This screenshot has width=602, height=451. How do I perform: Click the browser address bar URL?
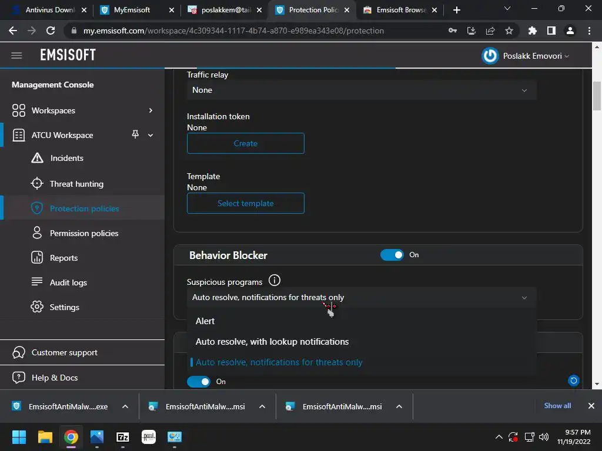click(233, 31)
